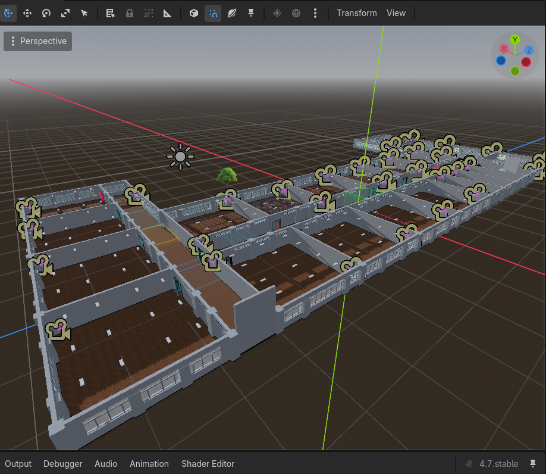Click the feather-shaped toolbar icon
The width and height of the screenshot is (546, 474).
click(232, 13)
